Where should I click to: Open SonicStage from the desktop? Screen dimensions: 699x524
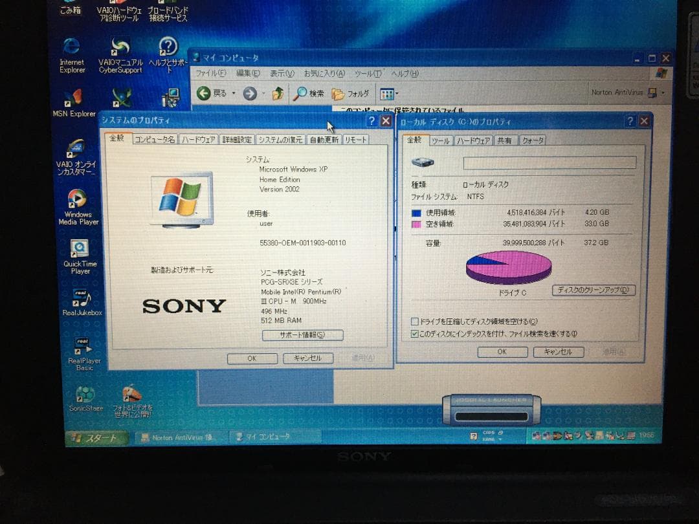(x=84, y=395)
